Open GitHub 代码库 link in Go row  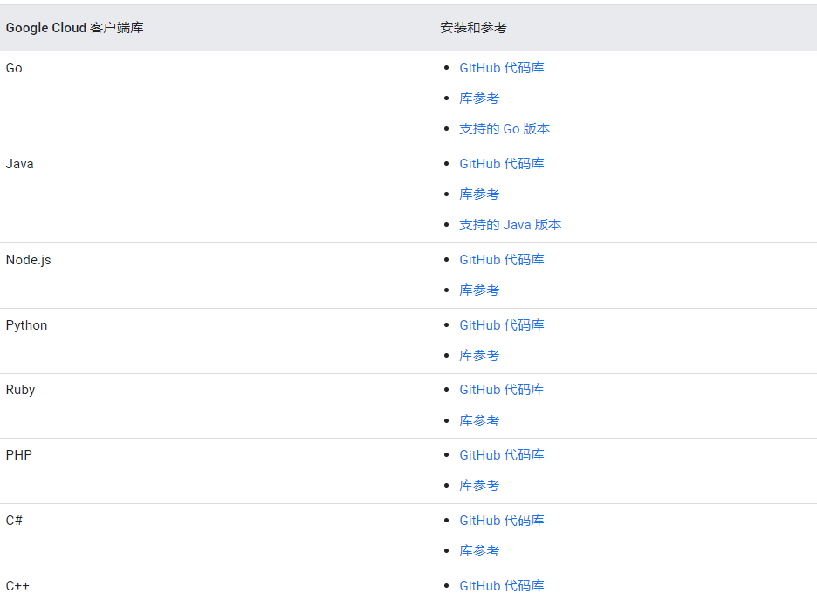pyautogui.click(x=501, y=68)
